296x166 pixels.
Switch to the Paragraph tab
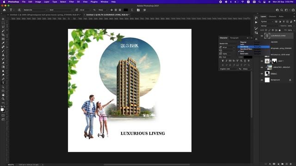[234, 38]
